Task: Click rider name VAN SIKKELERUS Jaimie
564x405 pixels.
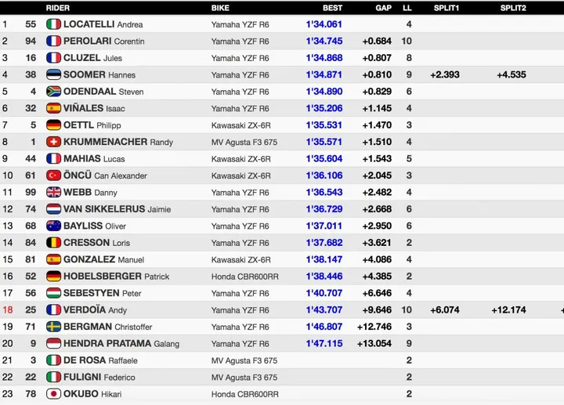Action: coord(117,209)
